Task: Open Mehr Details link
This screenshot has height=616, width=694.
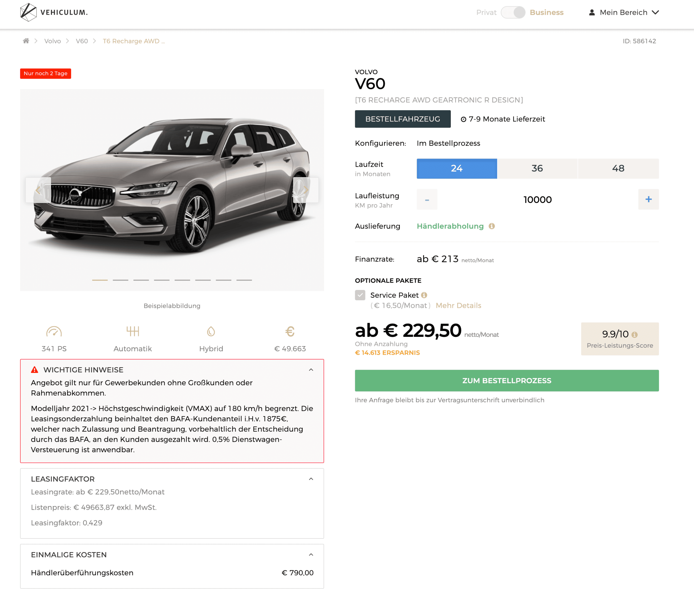Action: (x=458, y=305)
